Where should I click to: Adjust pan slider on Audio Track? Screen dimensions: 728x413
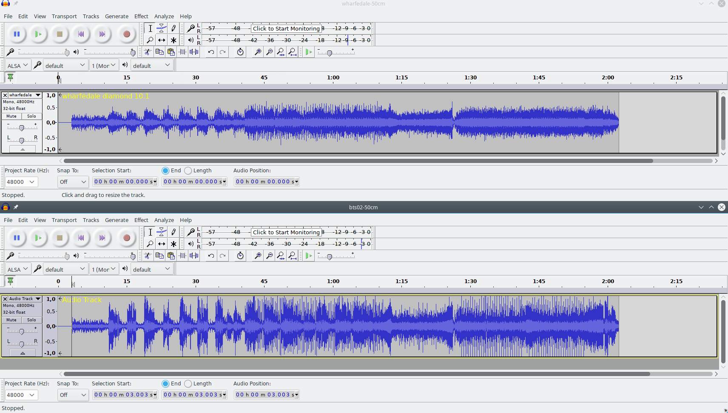(22, 343)
